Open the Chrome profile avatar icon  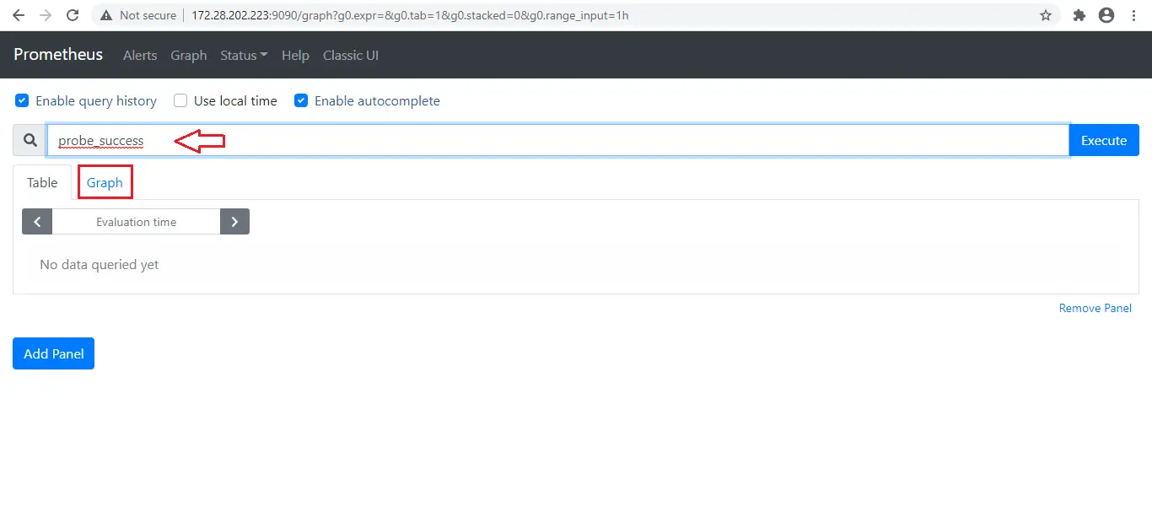(x=1106, y=15)
